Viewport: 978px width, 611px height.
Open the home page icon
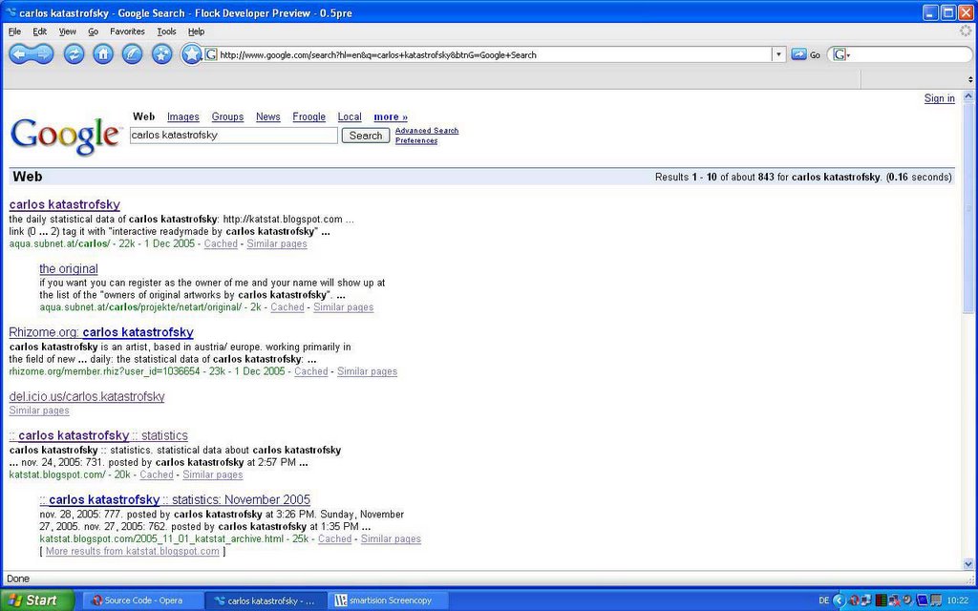point(103,54)
